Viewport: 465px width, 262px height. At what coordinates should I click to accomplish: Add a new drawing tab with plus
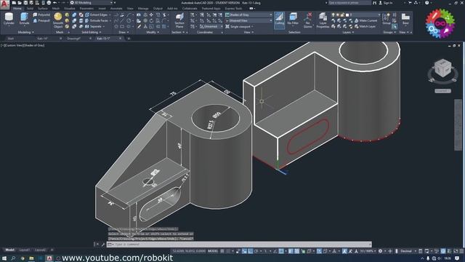coord(129,39)
